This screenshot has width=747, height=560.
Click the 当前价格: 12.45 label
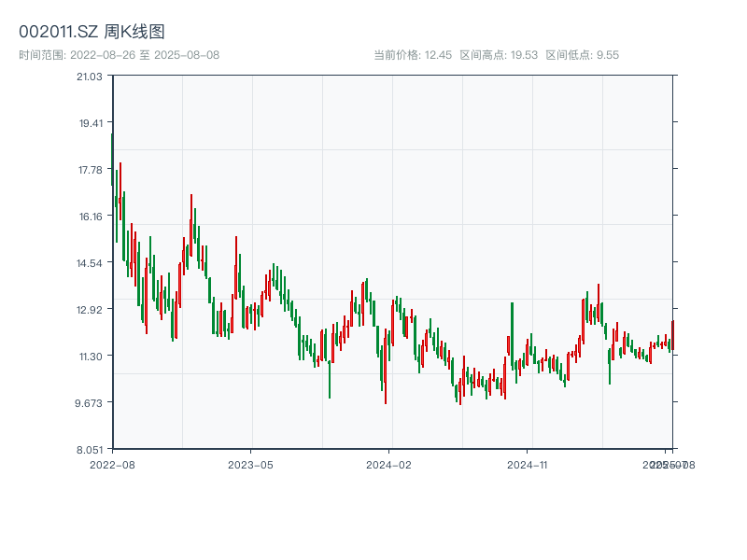click(413, 55)
